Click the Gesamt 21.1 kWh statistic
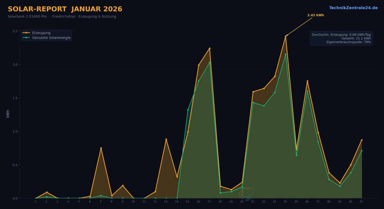The height and width of the screenshot is (209, 384). (356, 38)
